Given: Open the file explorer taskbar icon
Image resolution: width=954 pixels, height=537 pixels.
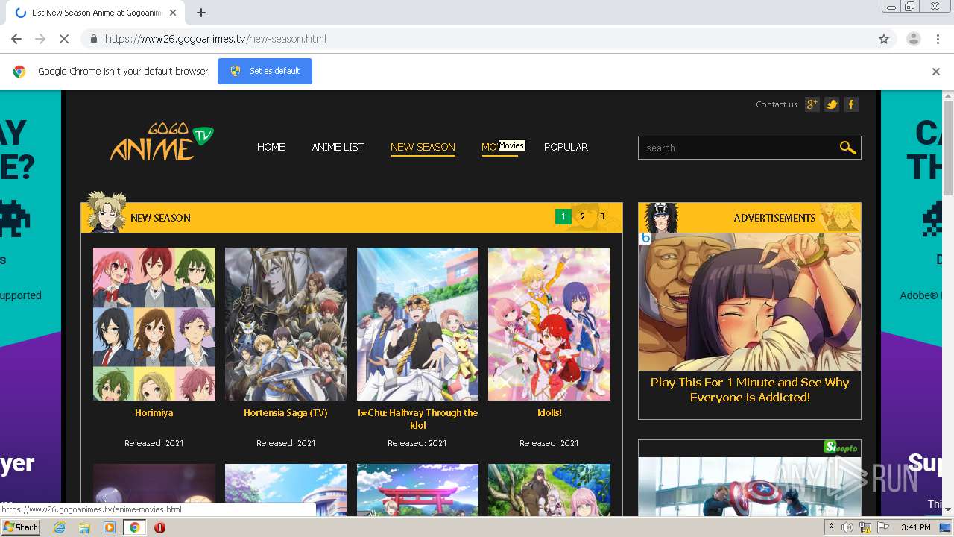Looking at the screenshot, I should [84, 527].
